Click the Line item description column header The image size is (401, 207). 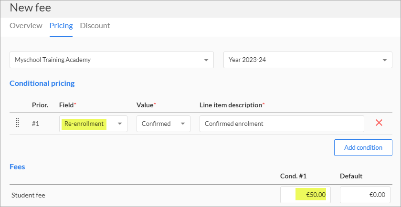[x=232, y=104]
